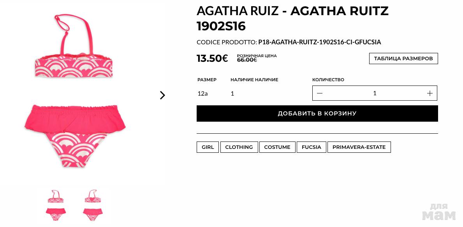Select the CLOTHING tag

[239, 147]
